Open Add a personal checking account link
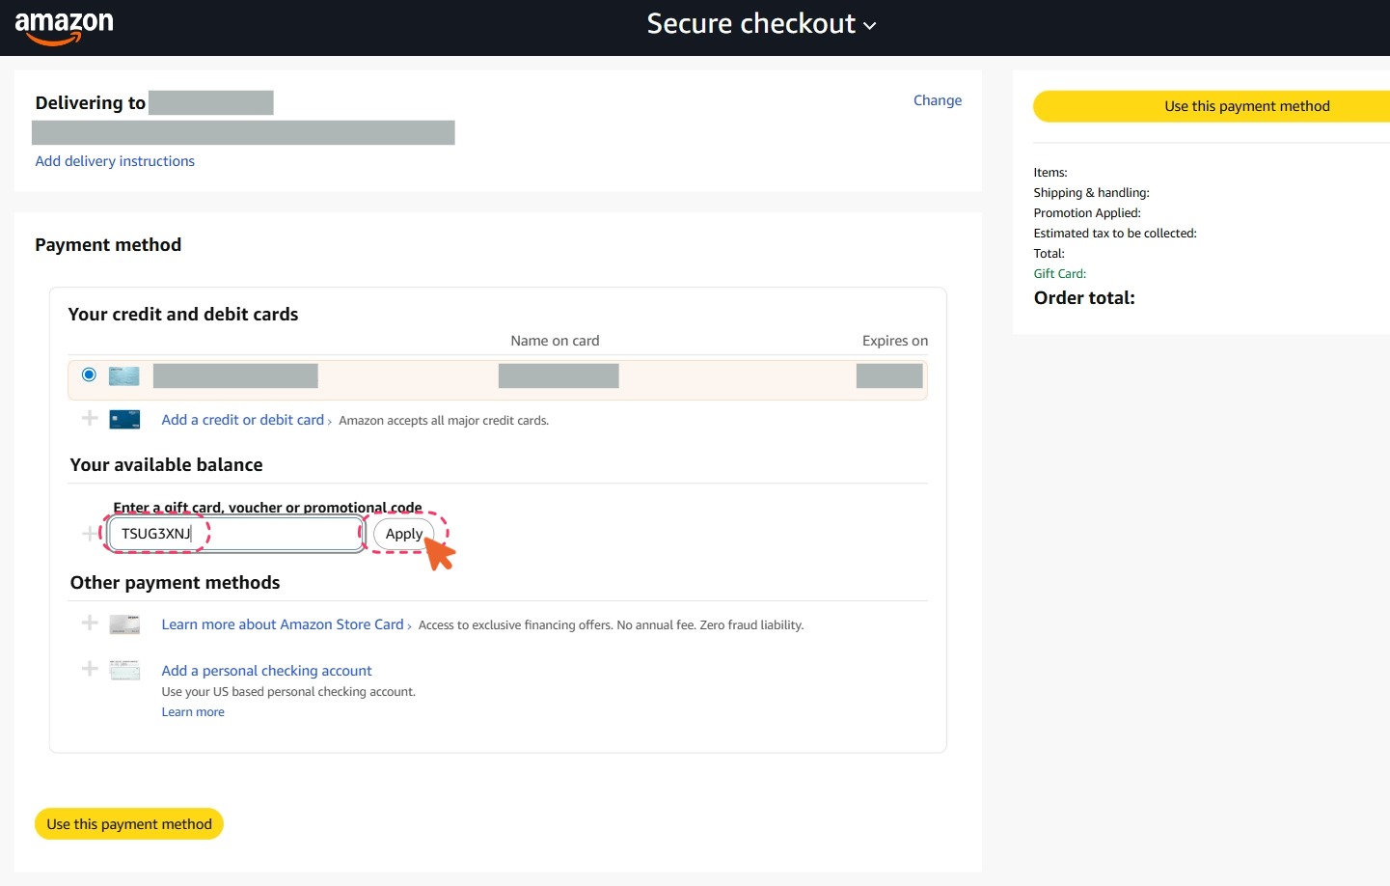 coord(266,671)
